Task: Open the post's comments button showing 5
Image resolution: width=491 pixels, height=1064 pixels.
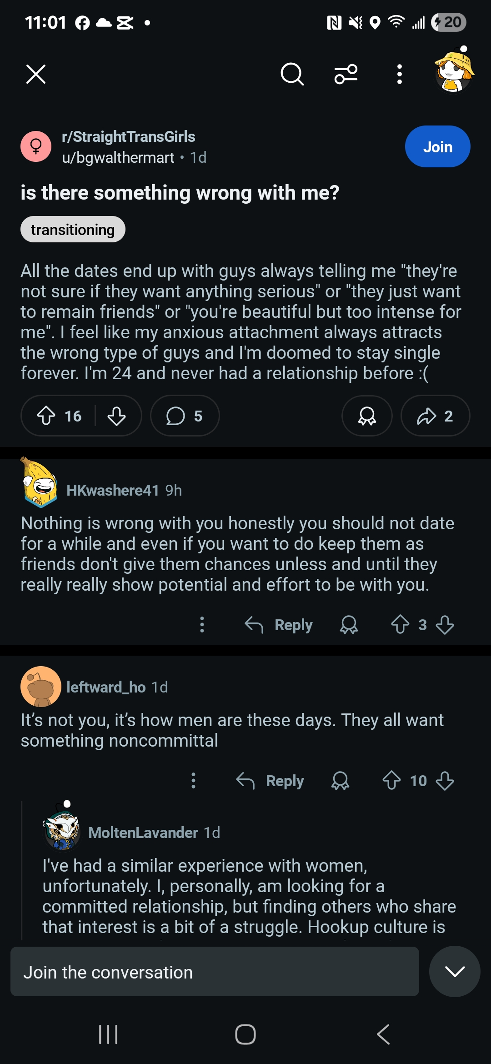Action: [x=185, y=416]
